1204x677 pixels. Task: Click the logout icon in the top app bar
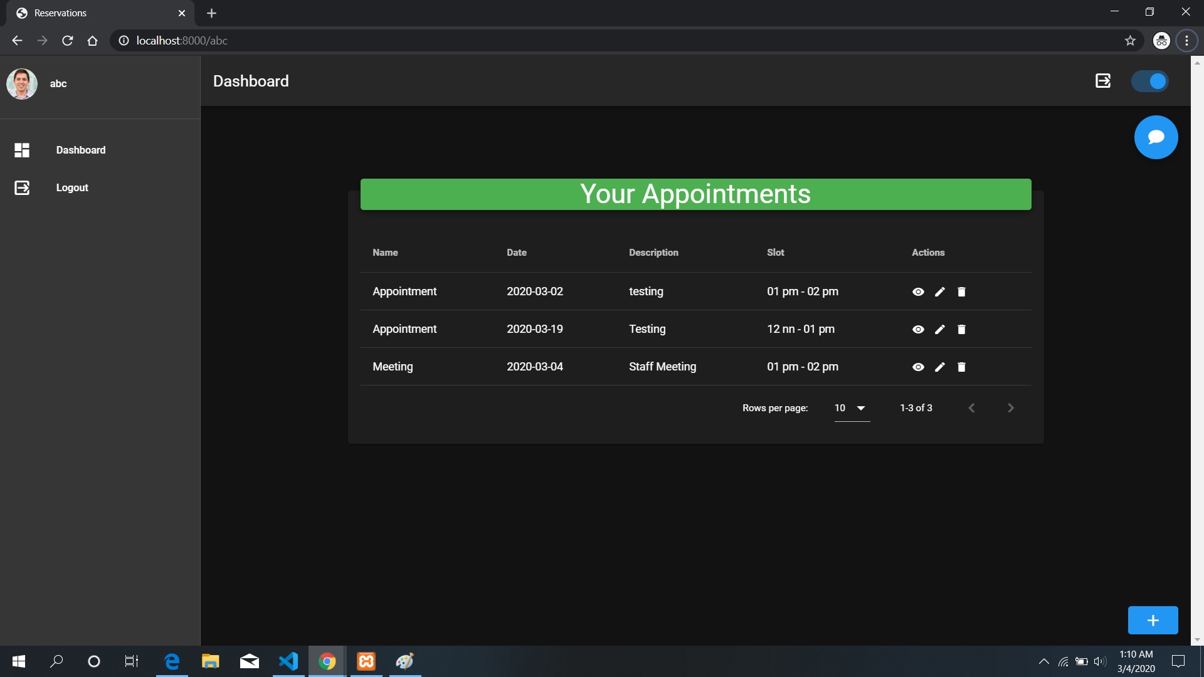[1103, 80]
